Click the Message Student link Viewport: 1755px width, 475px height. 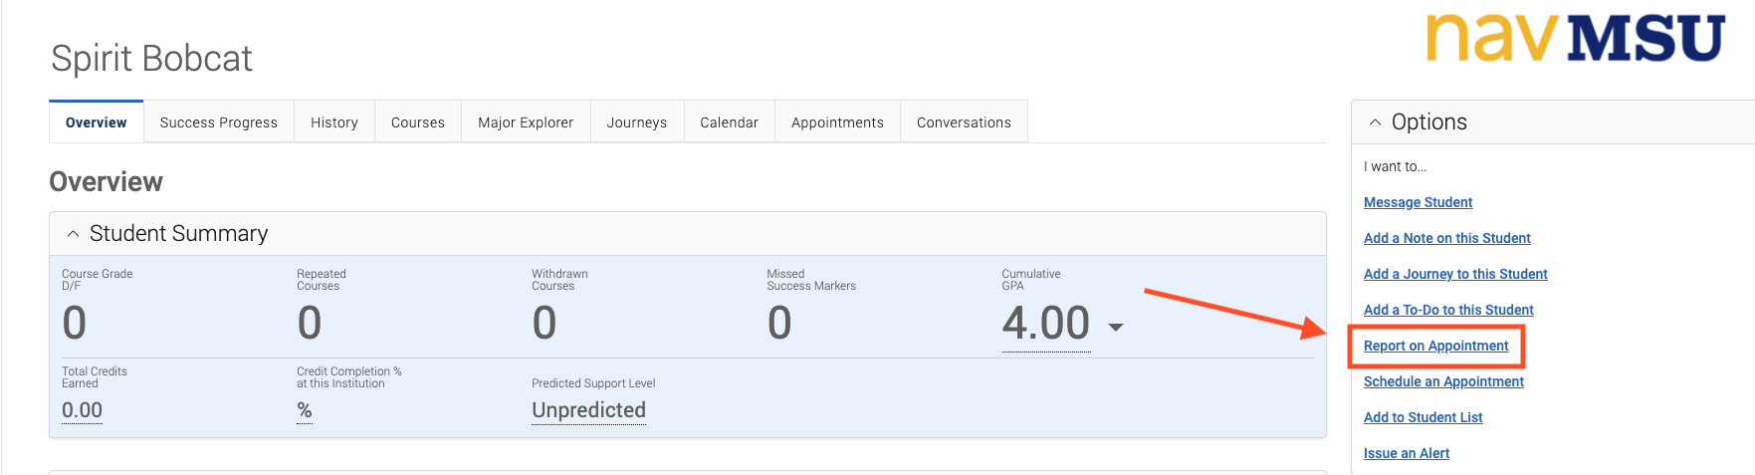point(1418,202)
